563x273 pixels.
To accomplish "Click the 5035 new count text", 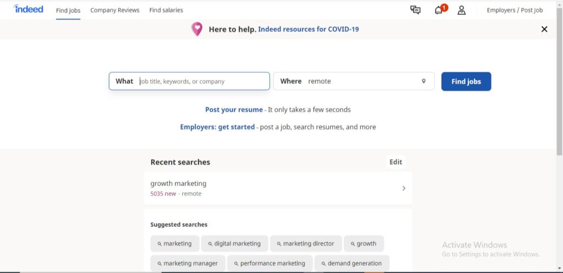I will pos(163,194).
